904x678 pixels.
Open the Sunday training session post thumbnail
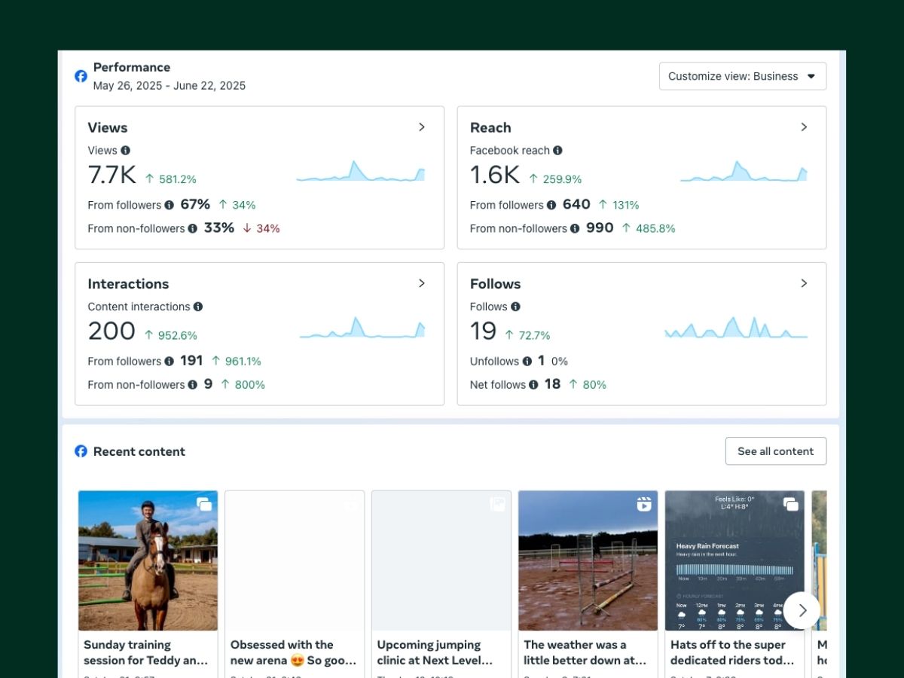(x=148, y=560)
